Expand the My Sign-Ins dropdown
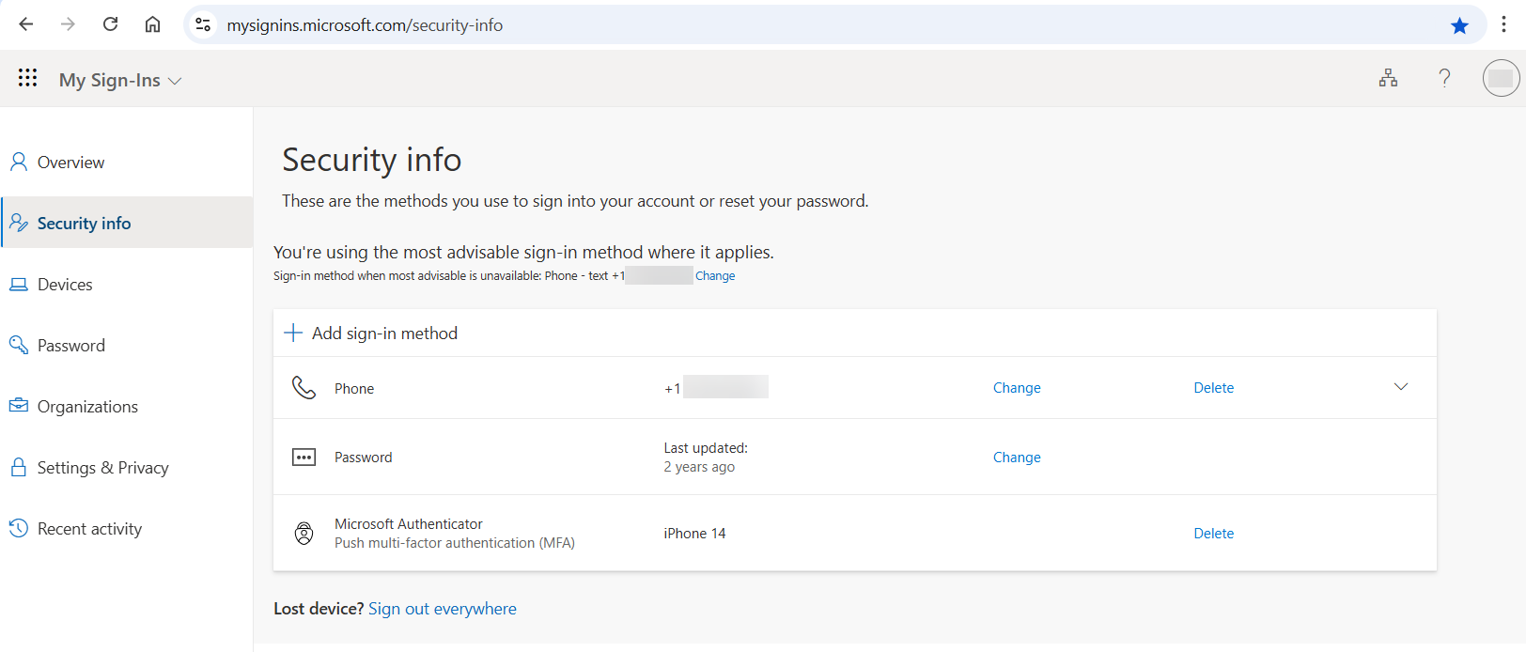This screenshot has width=1526, height=652. (119, 81)
